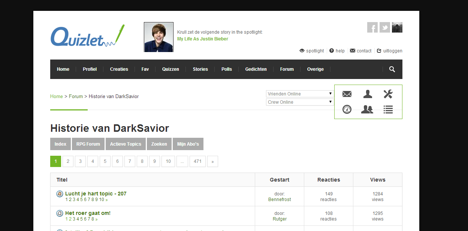
Task: Go to forum page 8
Action: pyautogui.click(x=142, y=161)
